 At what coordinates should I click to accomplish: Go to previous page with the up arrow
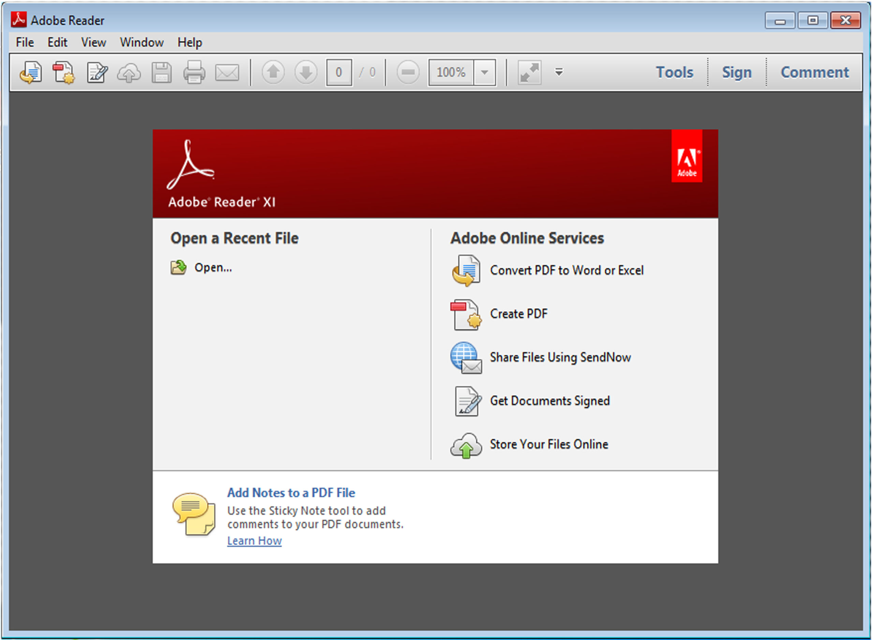click(x=273, y=72)
